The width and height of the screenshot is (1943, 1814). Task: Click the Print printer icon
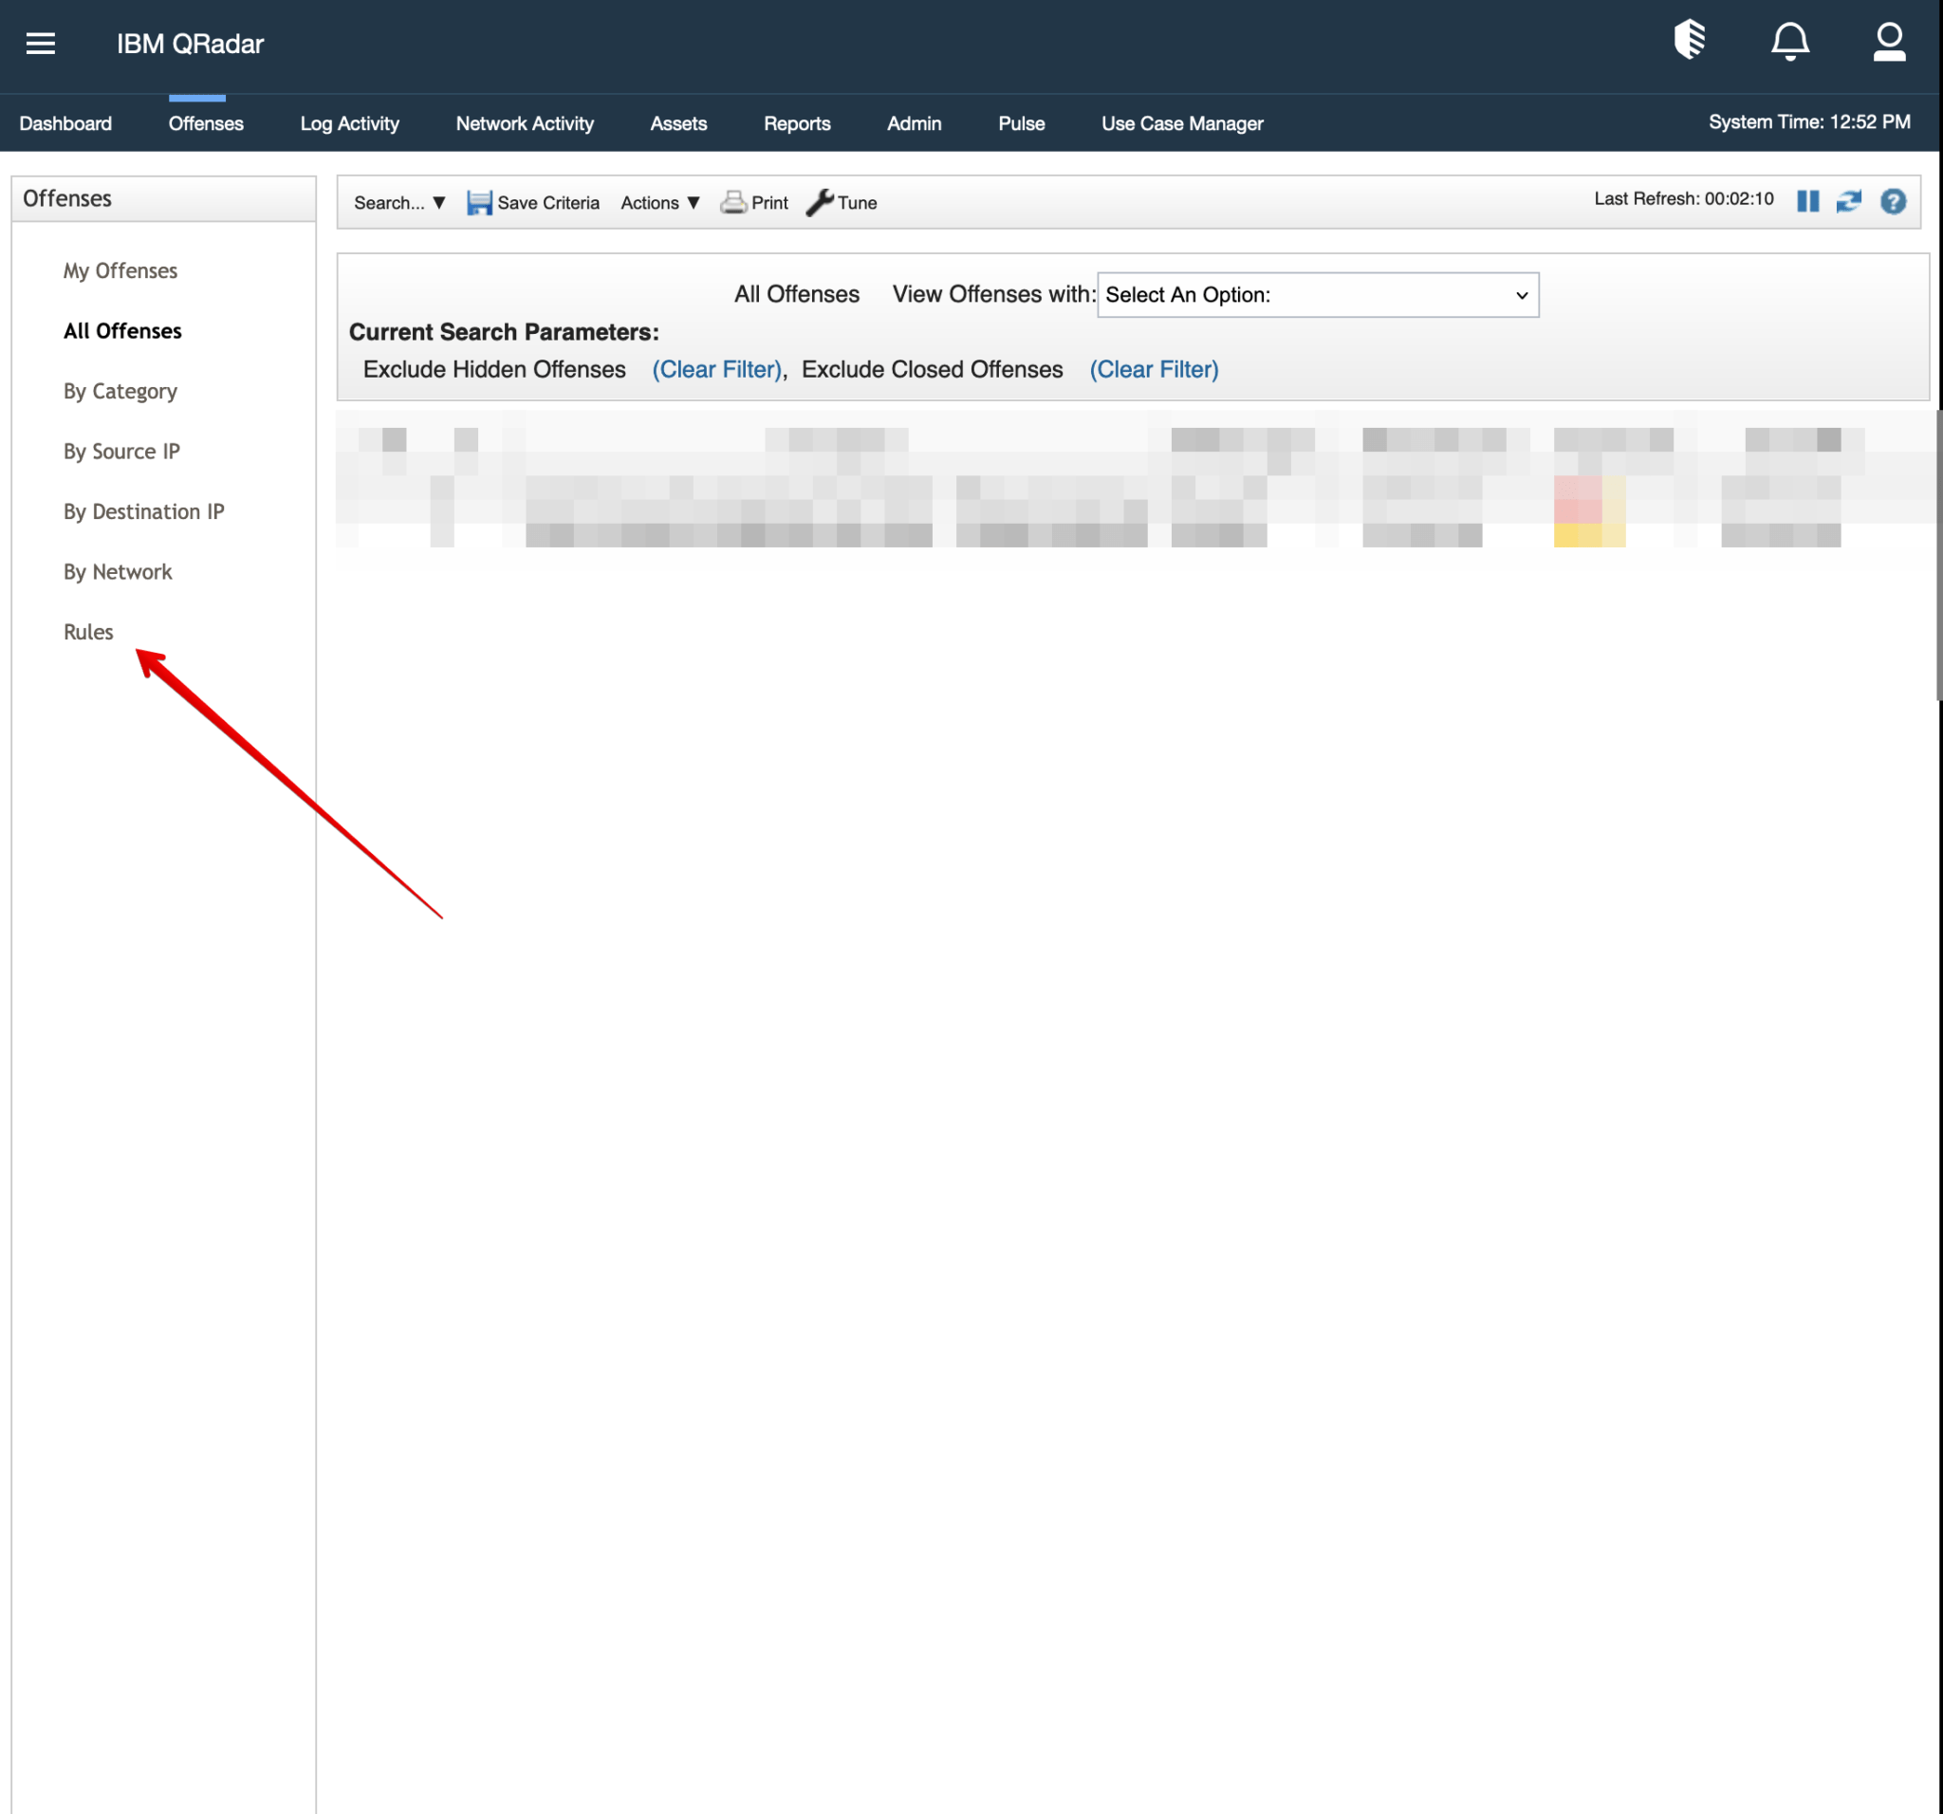point(733,202)
